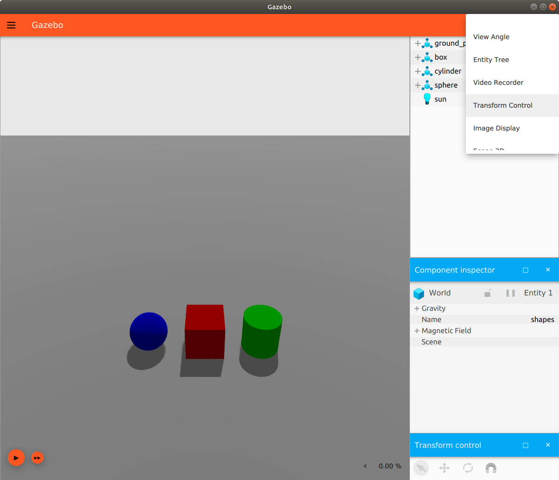
Task: Click the Scene component row
Action: tap(484, 342)
